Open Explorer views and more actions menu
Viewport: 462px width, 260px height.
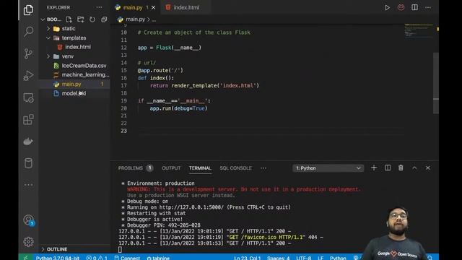99,7
